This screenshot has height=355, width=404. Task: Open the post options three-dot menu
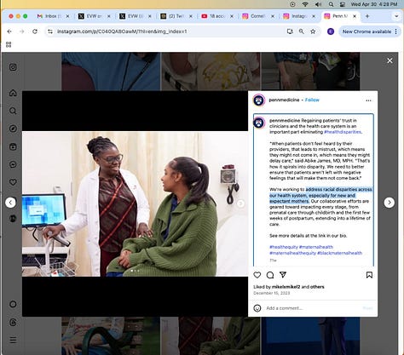click(368, 100)
